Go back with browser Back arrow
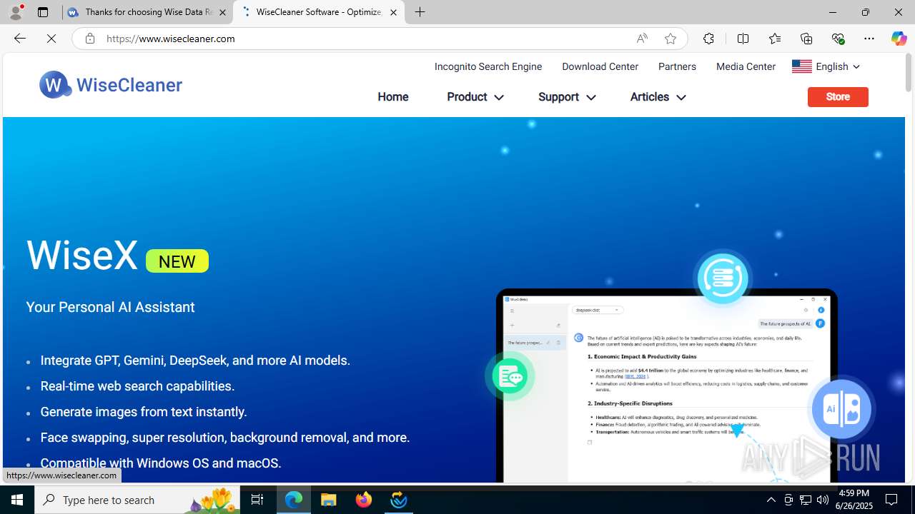 [20, 39]
